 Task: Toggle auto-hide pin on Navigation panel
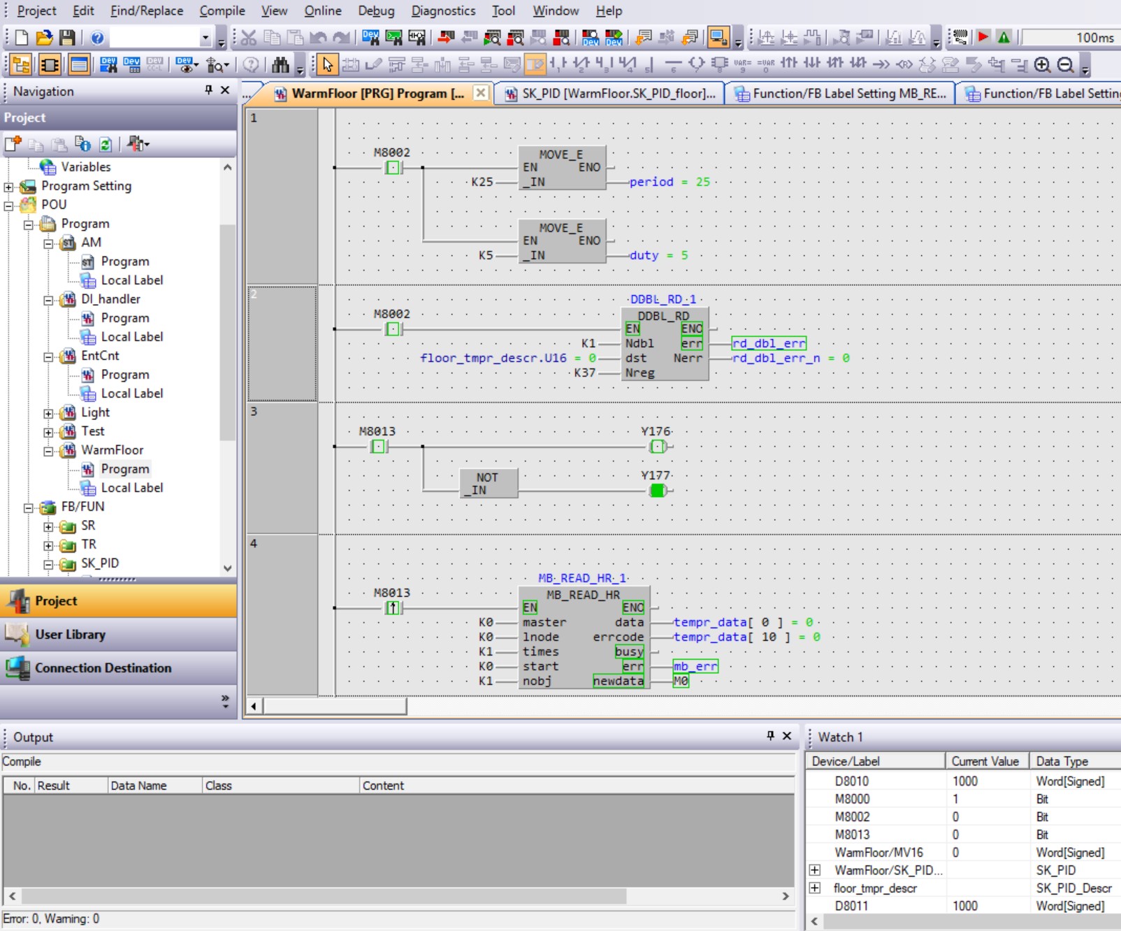pos(208,90)
